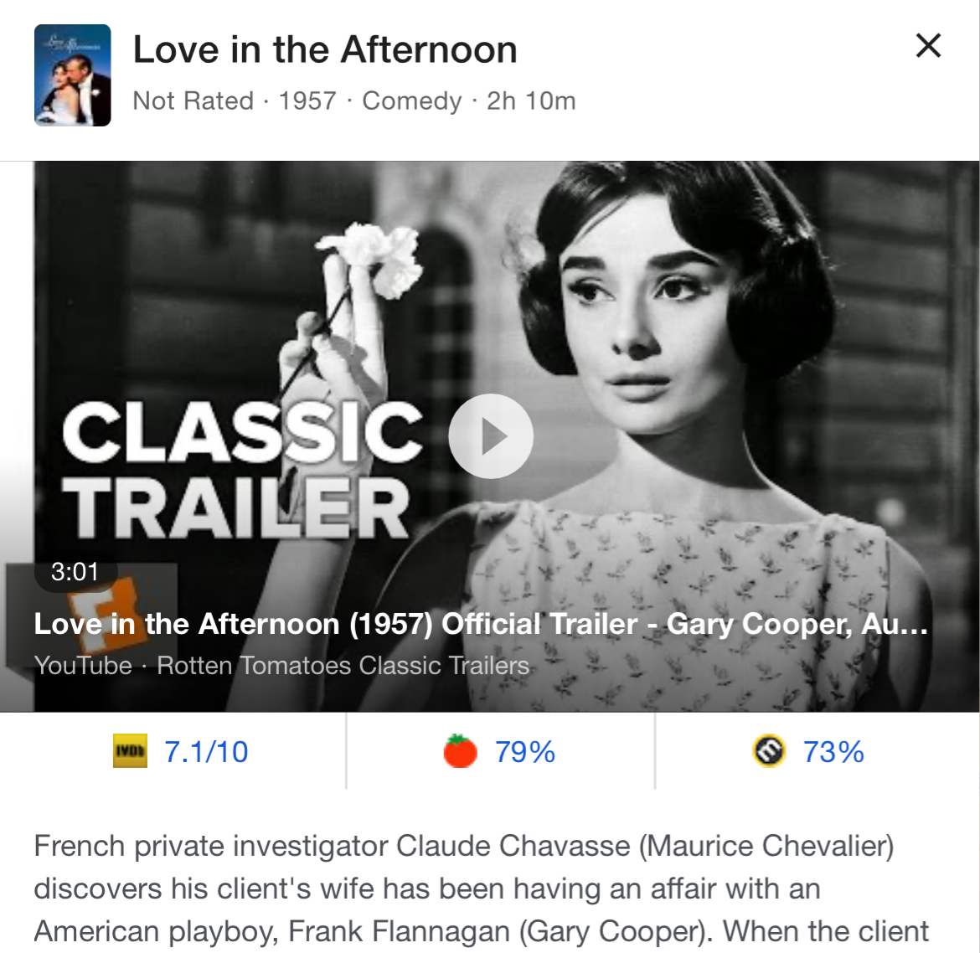Image resolution: width=980 pixels, height=953 pixels.
Task: Click the Metacritic logo icon
Action: click(769, 750)
